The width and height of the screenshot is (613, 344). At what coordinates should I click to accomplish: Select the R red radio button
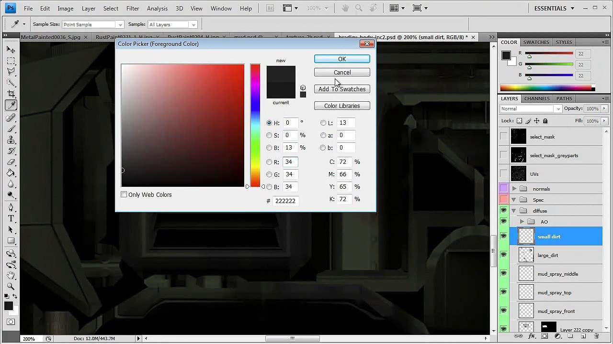point(269,162)
